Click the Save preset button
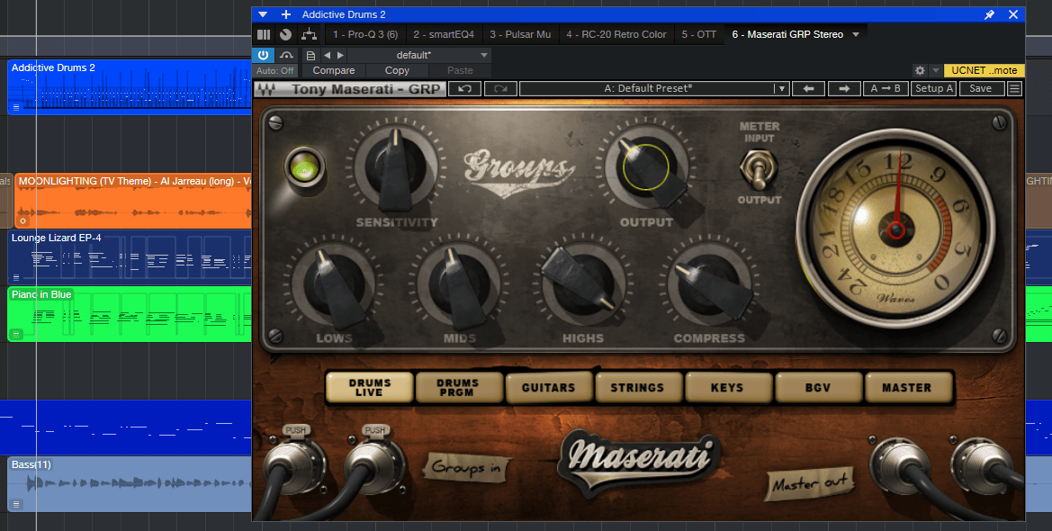 pos(981,88)
